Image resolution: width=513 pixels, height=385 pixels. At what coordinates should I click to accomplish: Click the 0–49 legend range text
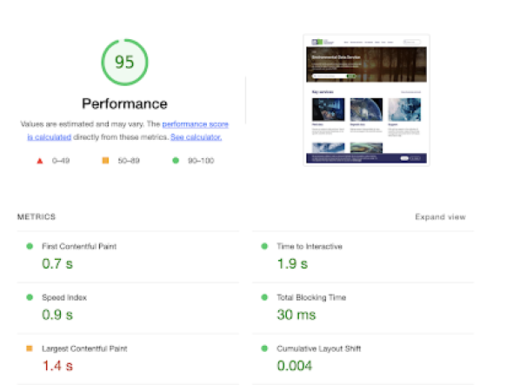61,161
